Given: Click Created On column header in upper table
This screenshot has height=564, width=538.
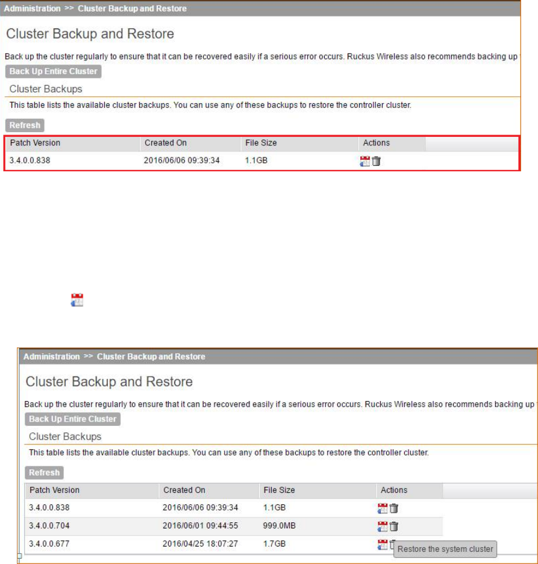Looking at the screenshot, I should [166, 143].
